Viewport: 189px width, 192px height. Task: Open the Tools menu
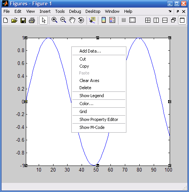pyautogui.click(x=60, y=11)
